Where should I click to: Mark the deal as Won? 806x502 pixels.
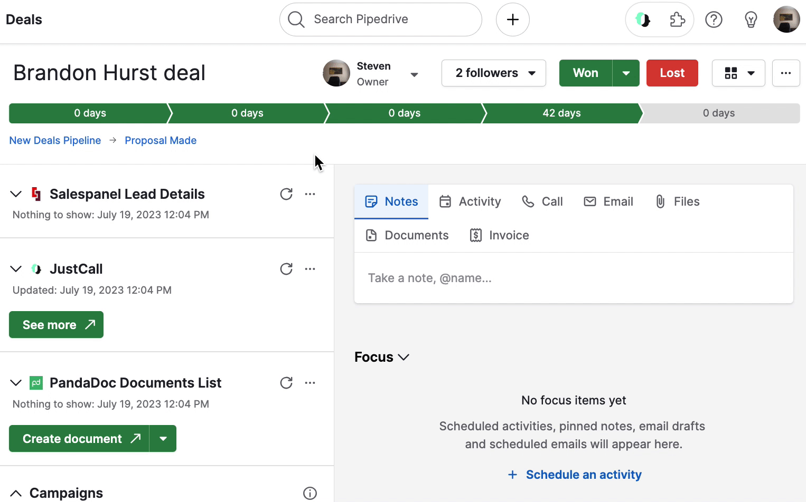586,73
